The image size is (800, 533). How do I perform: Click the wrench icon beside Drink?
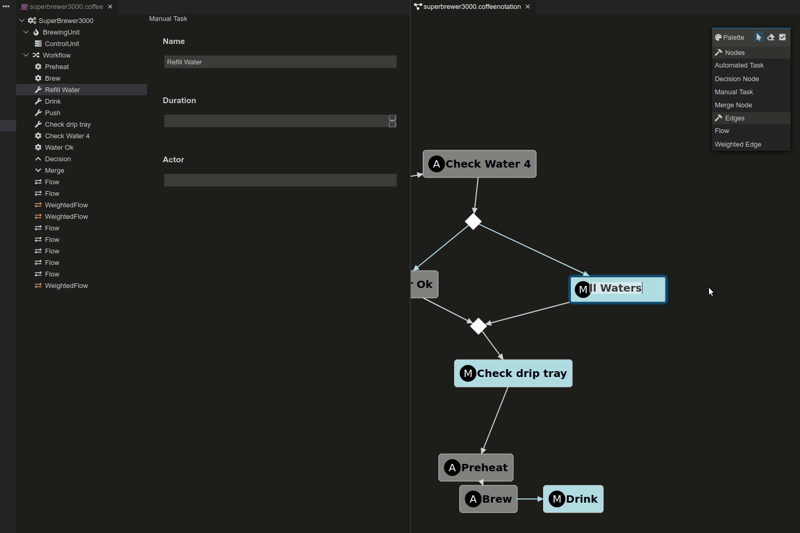point(38,101)
